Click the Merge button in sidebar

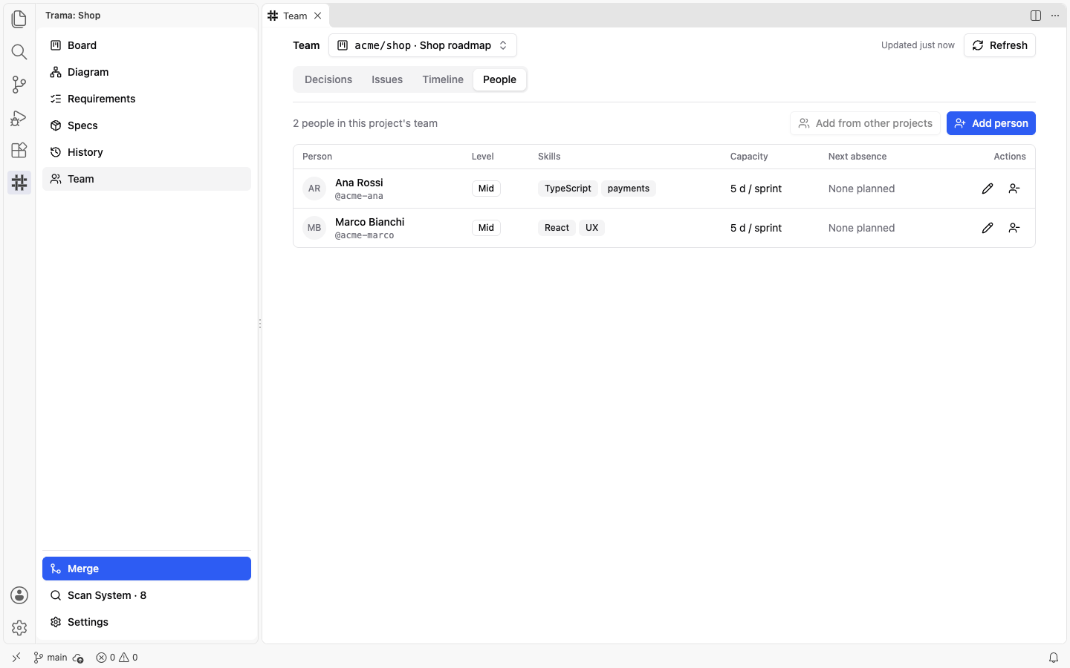[x=146, y=569]
